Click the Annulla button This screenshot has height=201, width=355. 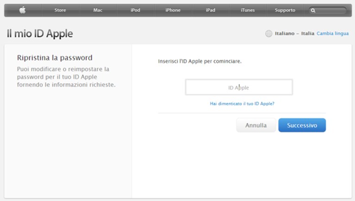point(256,125)
